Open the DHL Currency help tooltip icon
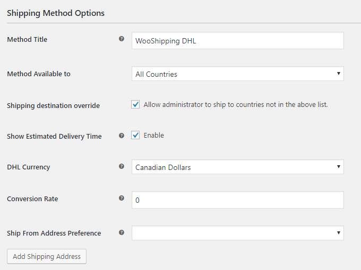Viewport: 361px width, 270px height. click(x=122, y=167)
